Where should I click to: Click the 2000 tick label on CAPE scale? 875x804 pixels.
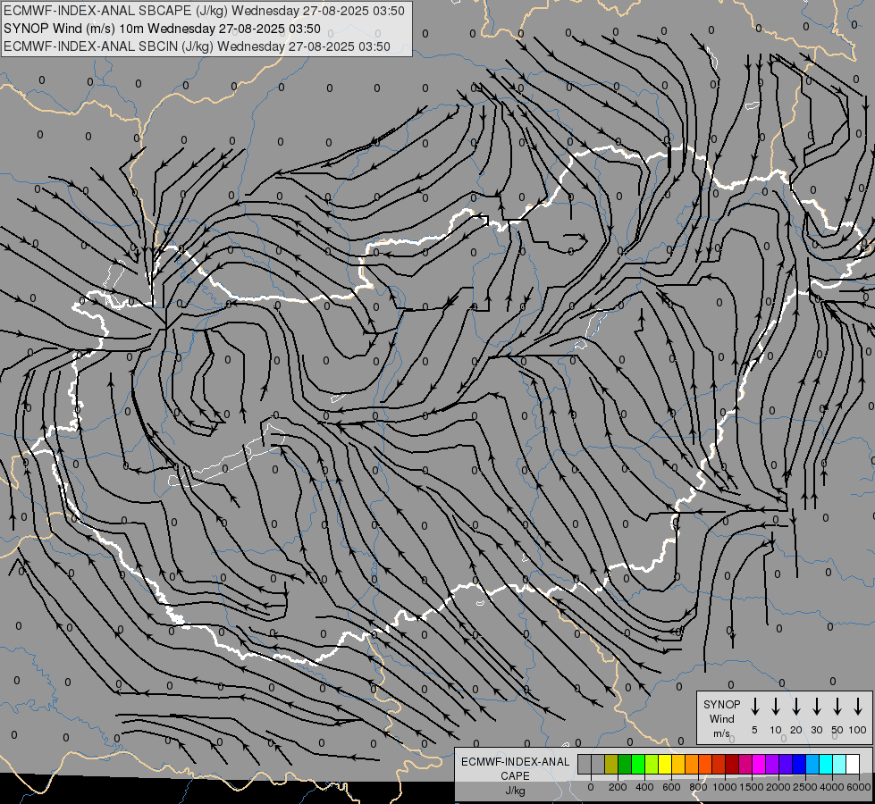pyautogui.click(x=778, y=787)
